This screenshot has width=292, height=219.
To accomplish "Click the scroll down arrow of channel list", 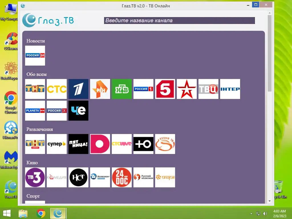I will 269,201.
